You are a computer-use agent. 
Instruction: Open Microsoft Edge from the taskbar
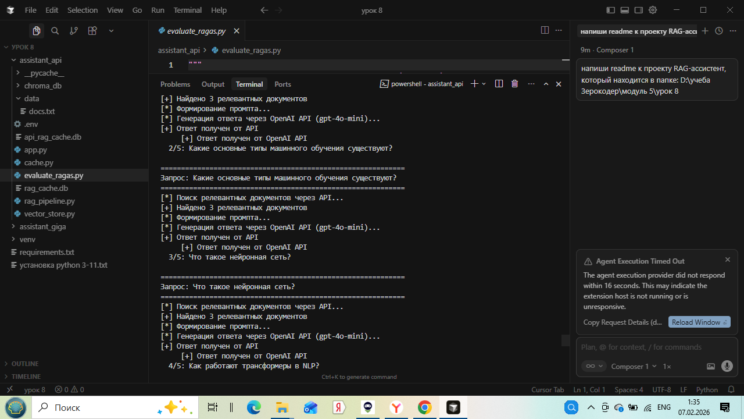[254, 407]
